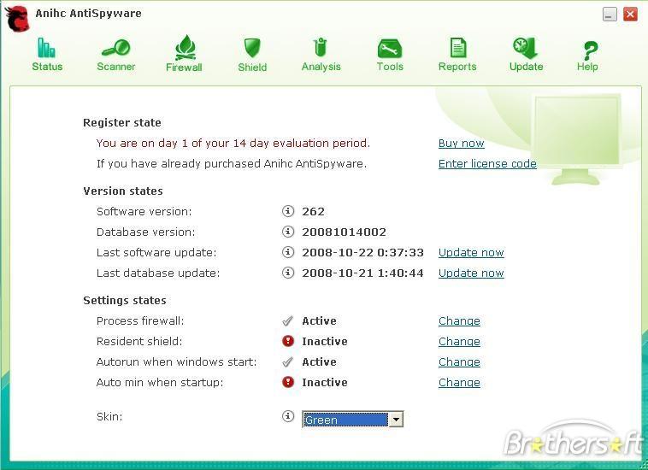Change Auto min when startup setting
The image size is (648, 470).
click(x=459, y=383)
